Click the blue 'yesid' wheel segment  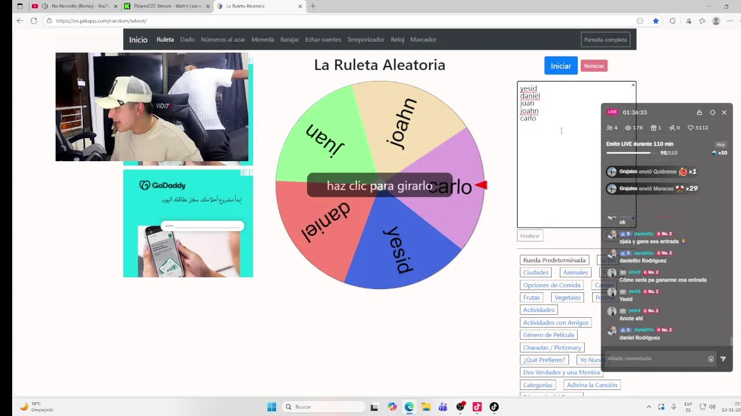point(398,248)
